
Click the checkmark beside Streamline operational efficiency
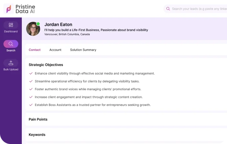coord(31,81)
